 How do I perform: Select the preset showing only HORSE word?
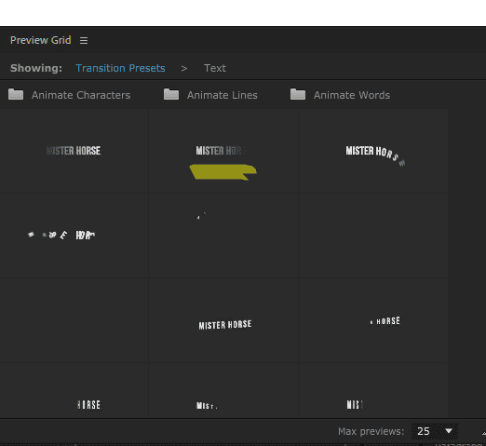pos(373,320)
